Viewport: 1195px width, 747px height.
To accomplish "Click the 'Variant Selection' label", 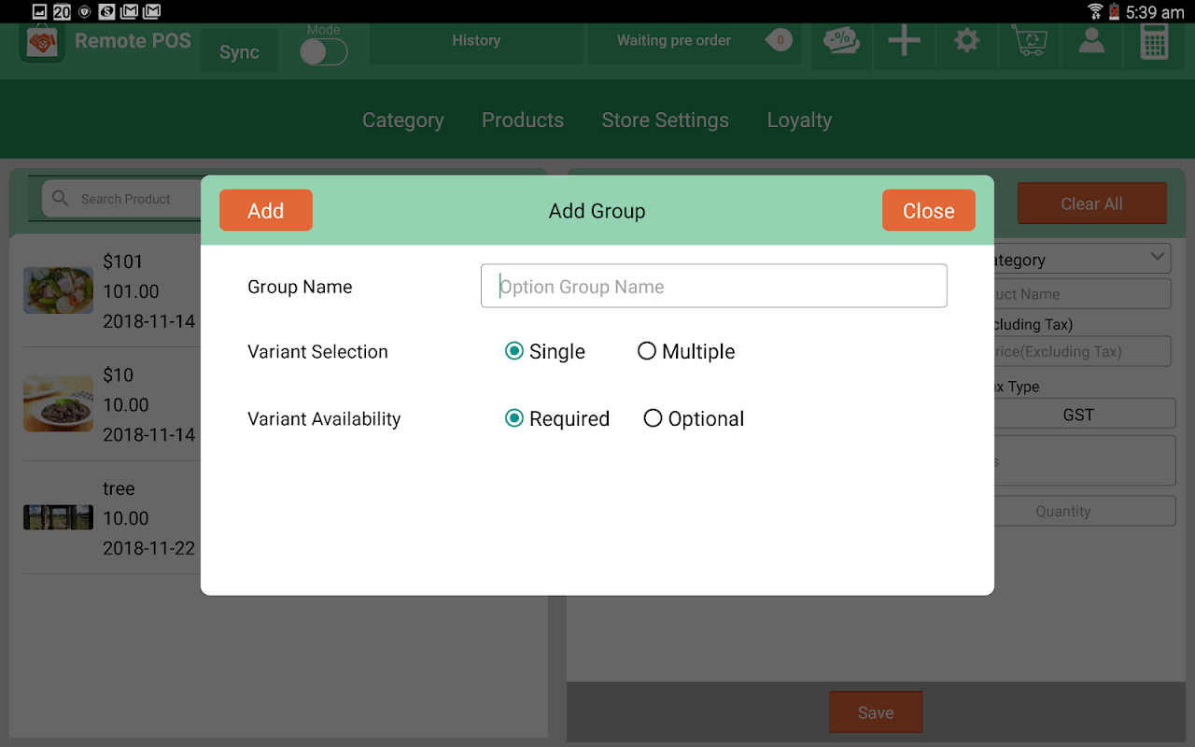I will [317, 352].
